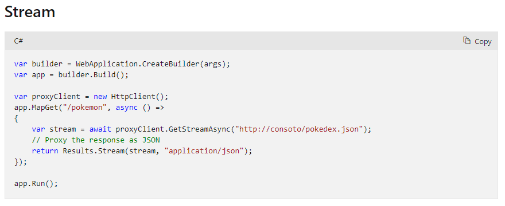Click the closing }); line
This screenshot has height=206, width=505.
(21, 162)
